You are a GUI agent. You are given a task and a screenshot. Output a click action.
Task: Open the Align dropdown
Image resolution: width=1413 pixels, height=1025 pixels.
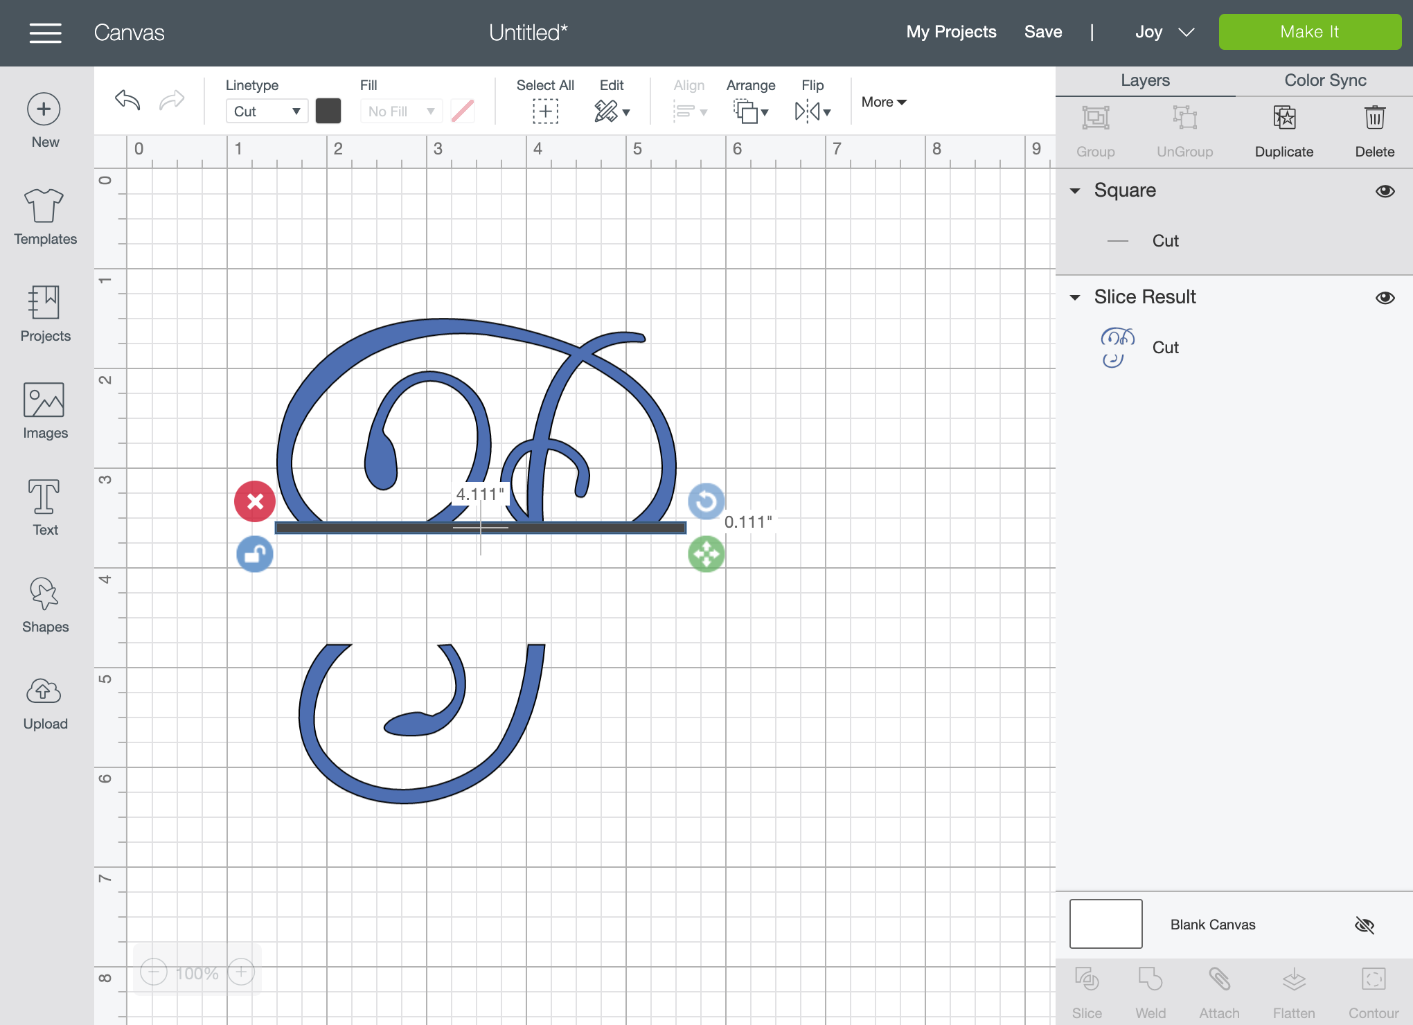(x=690, y=111)
